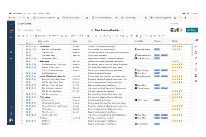Open Browse folder in the sidebar
This screenshot has height=137, width=206.
click(11, 38)
